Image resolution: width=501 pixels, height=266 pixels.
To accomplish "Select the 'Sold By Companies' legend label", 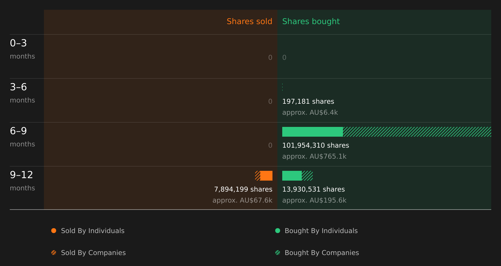I will [93, 253].
